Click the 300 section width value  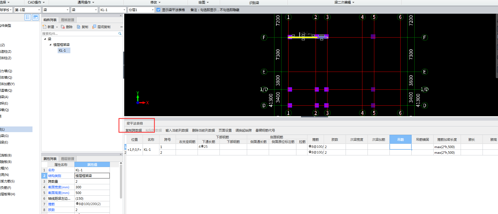click(x=92, y=187)
